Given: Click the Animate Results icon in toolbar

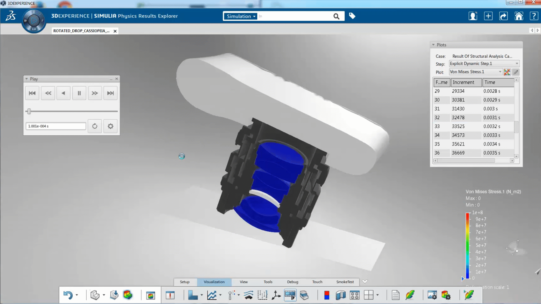Looking at the screenshot, I should (290, 295).
